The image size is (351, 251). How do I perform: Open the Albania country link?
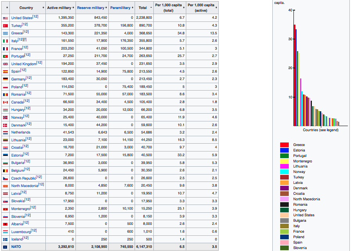coord(17,224)
